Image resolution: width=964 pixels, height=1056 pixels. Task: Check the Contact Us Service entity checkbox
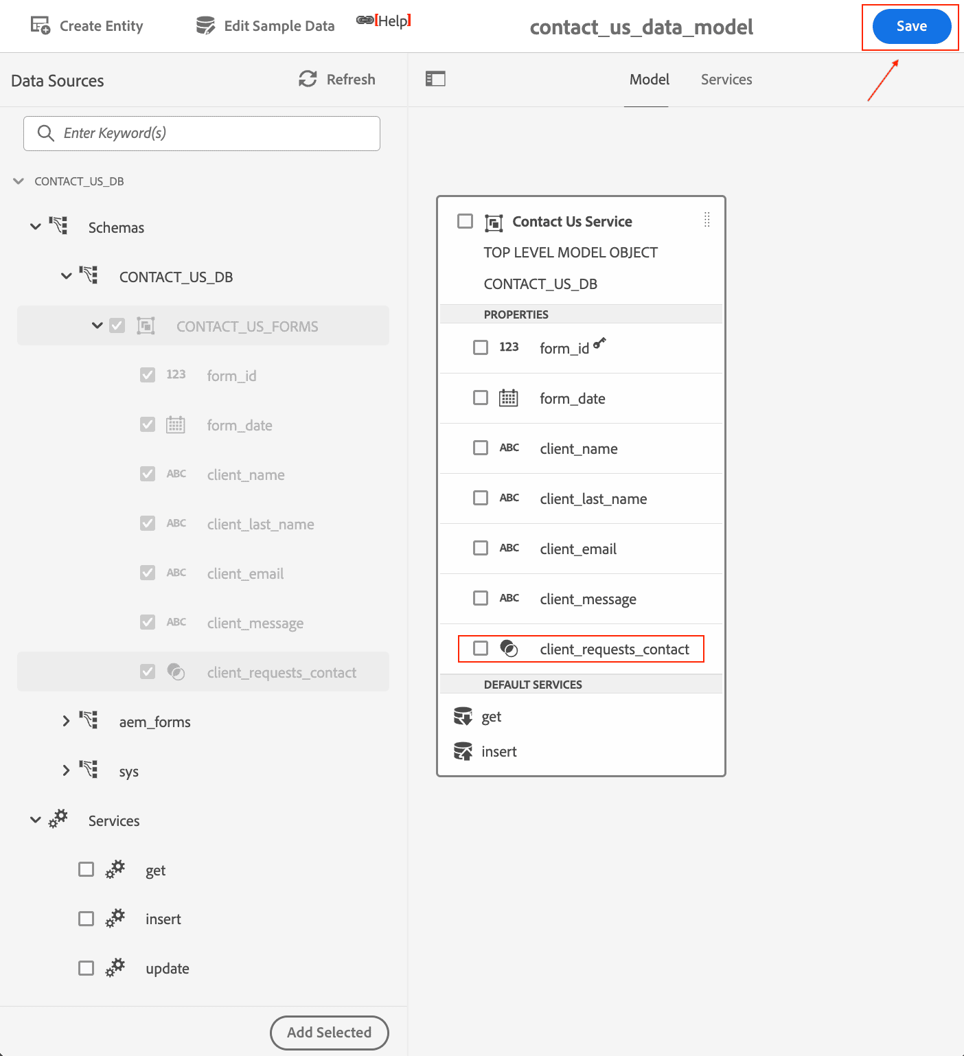point(466,221)
